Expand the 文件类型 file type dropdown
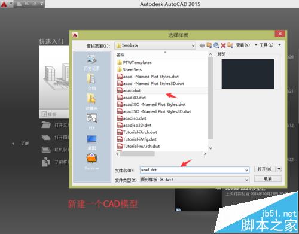The width and height of the screenshot is (299, 234). (247, 180)
